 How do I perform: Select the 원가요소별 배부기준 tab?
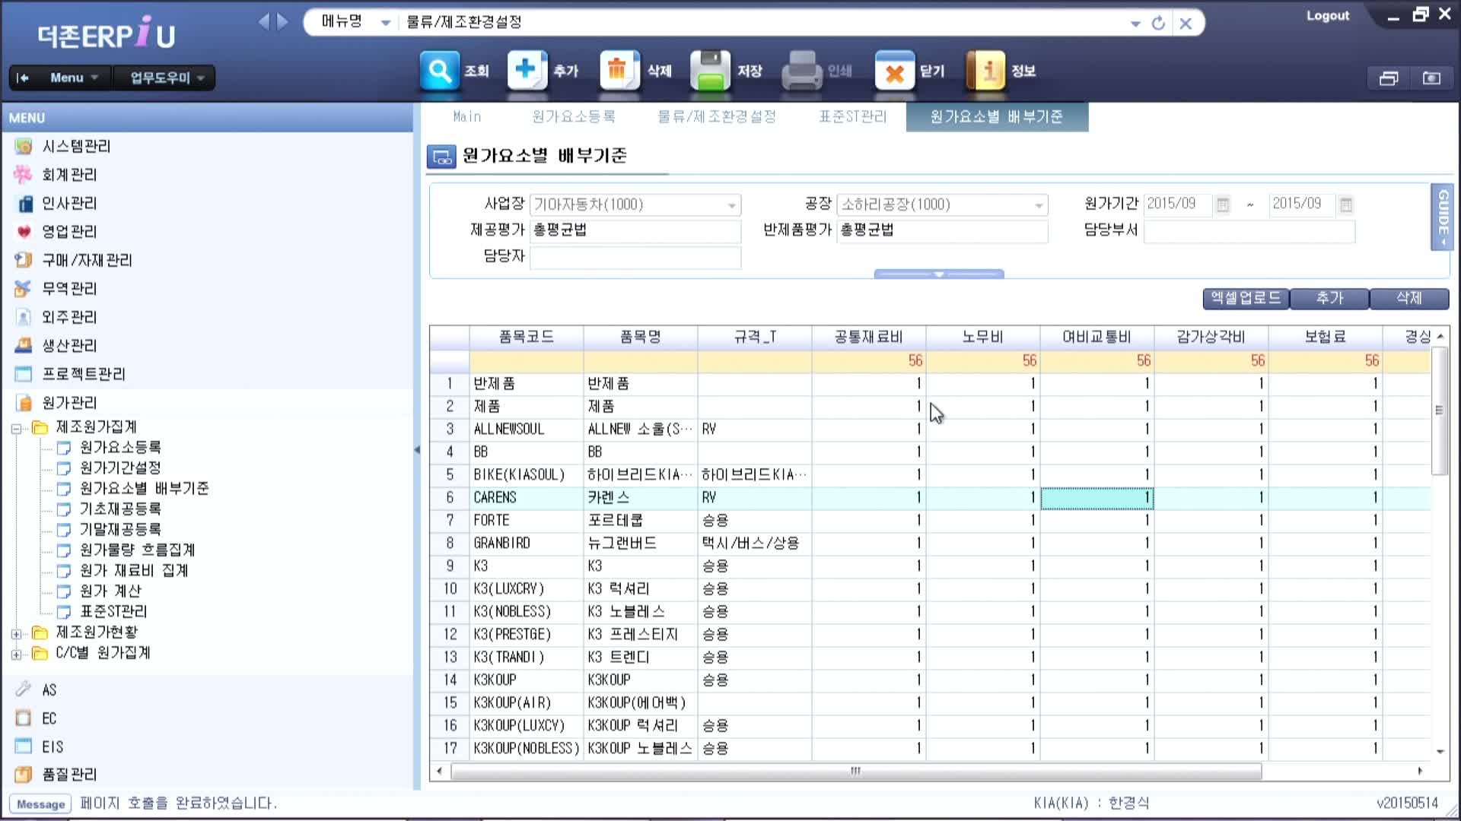tap(997, 117)
